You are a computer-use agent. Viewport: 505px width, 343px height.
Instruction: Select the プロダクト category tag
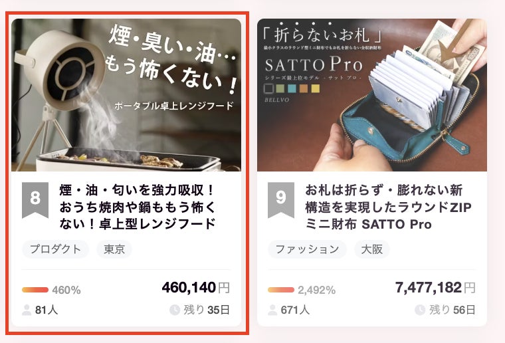pyautogui.click(x=55, y=249)
